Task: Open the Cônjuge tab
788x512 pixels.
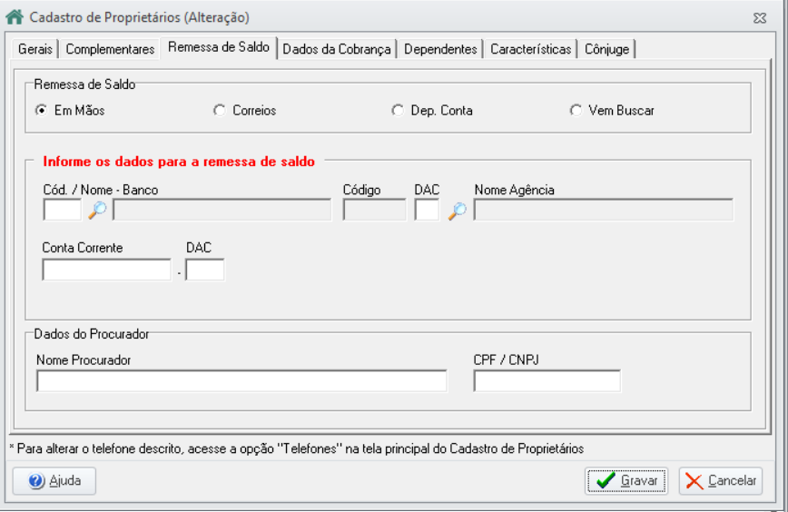Action: coord(606,49)
